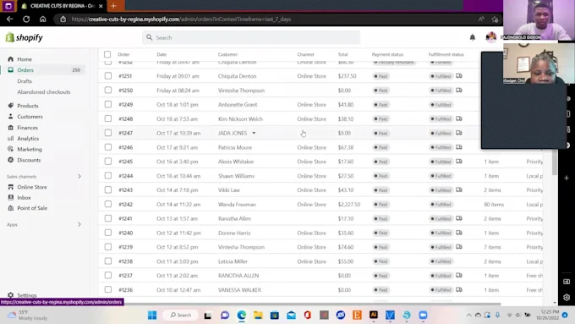The image size is (575, 324).
Task: Tick checkbox for order #1242
Action: [108, 204]
